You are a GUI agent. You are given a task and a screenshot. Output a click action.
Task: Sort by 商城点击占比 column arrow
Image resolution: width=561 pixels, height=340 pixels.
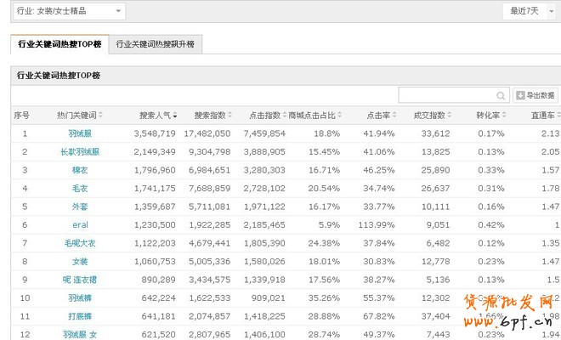[x=338, y=116]
